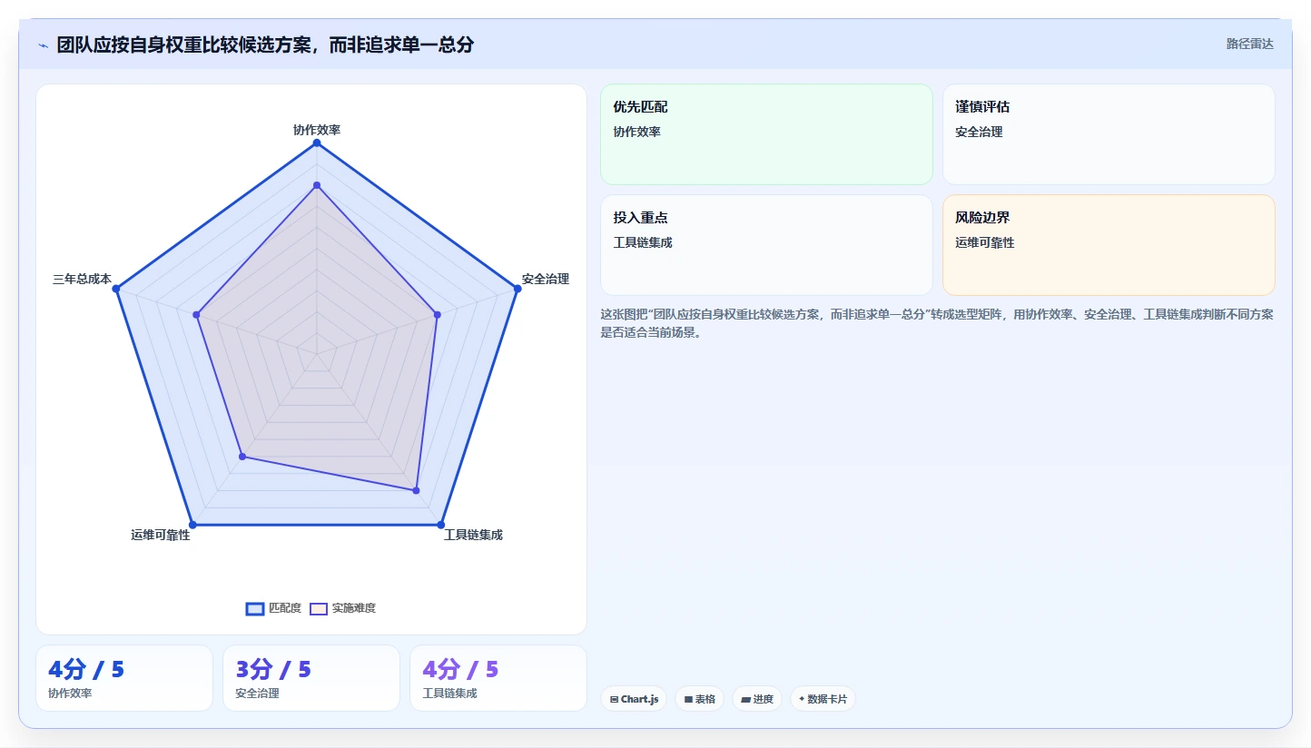Click the 匹配度 data point at 工具链集成 vertex
This screenshot has width=1311, height=748.
click(x=441, y=525)
